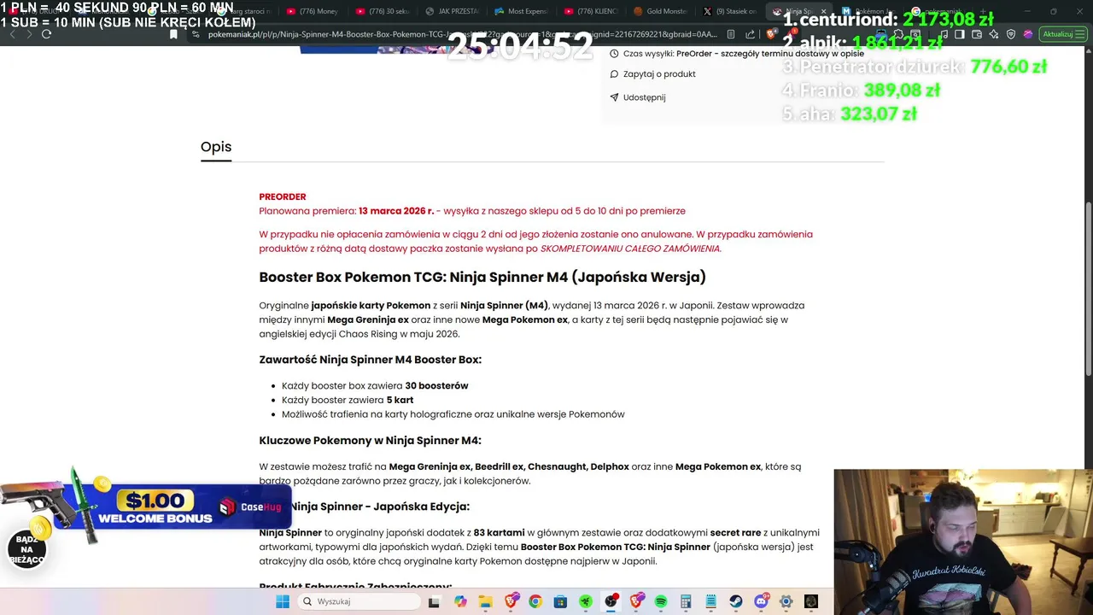Click the 'Udostępnij' share link
This screenshot has height=615, width=1093.
tap(644, 97)
